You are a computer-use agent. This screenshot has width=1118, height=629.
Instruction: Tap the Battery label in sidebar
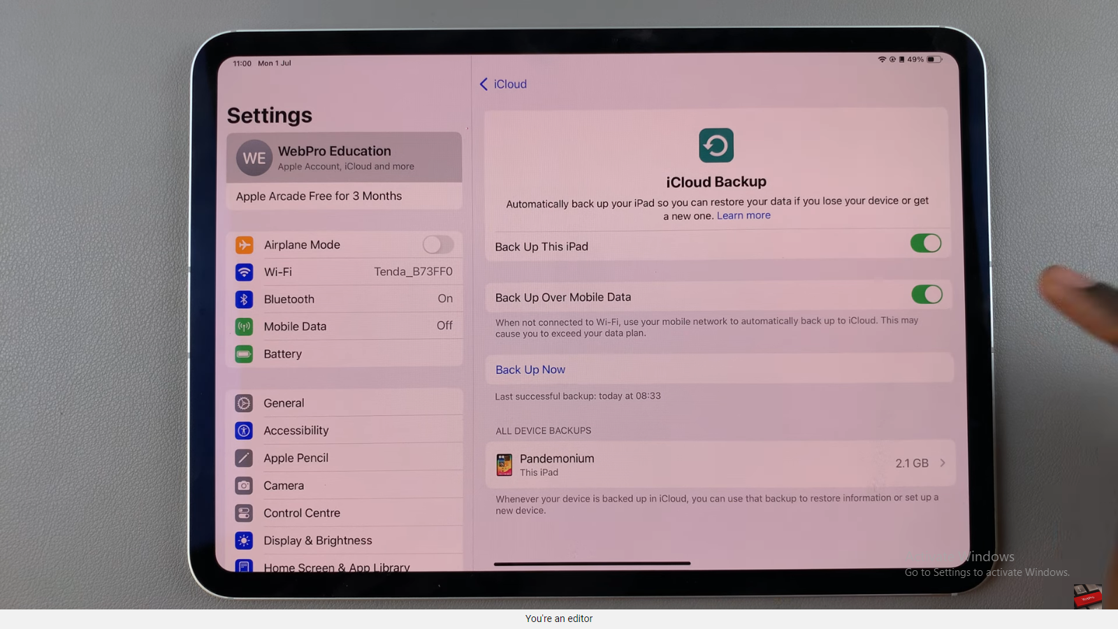pyautogui.click(x=283, y=354)
